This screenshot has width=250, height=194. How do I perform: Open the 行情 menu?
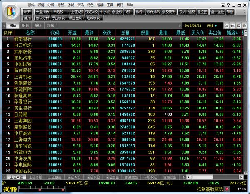point(41,5)
